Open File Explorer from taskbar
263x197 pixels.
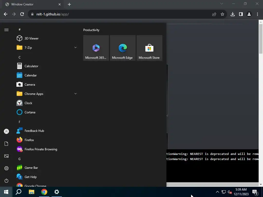click(x=31, y=192)
